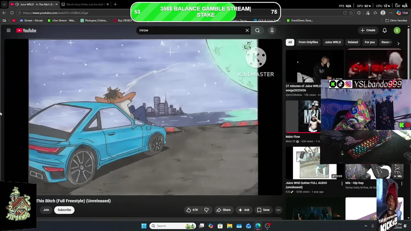Open the Mdot Flow video title
The width and height of the screenshot is (411, 231).
pyautogui.click(x=293, y=137)
